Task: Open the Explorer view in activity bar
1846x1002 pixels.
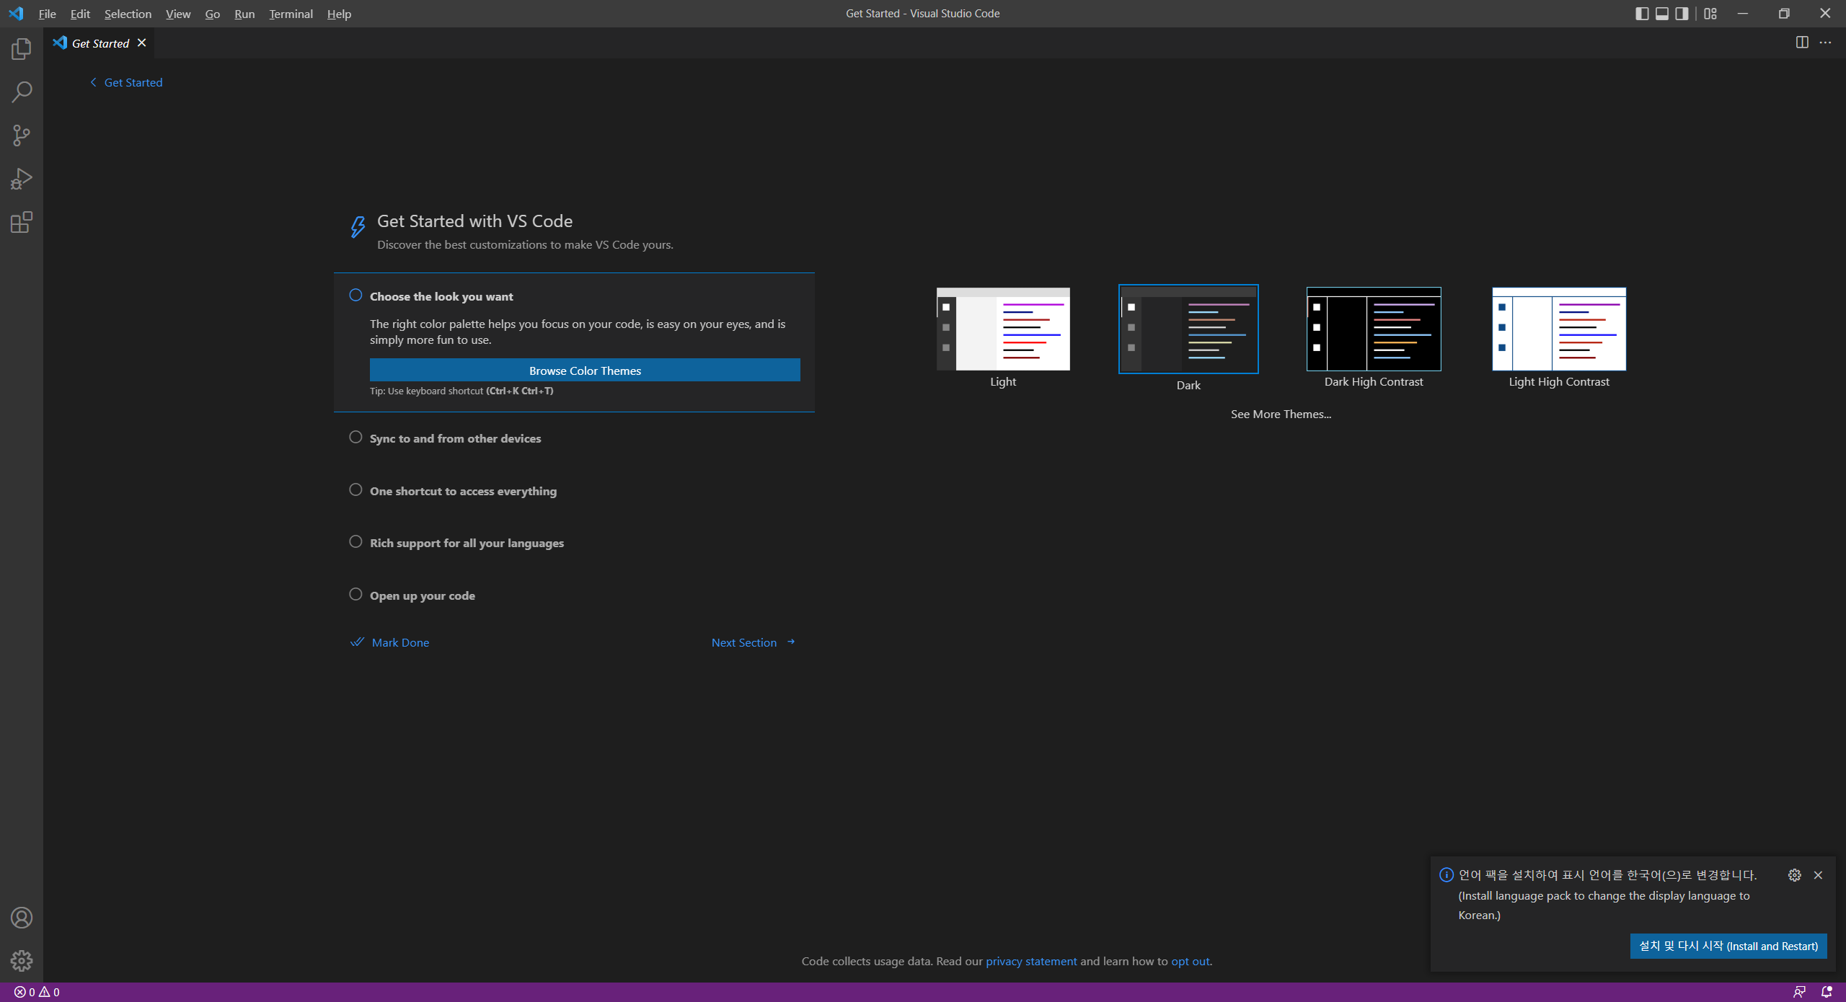Action: 22,49
